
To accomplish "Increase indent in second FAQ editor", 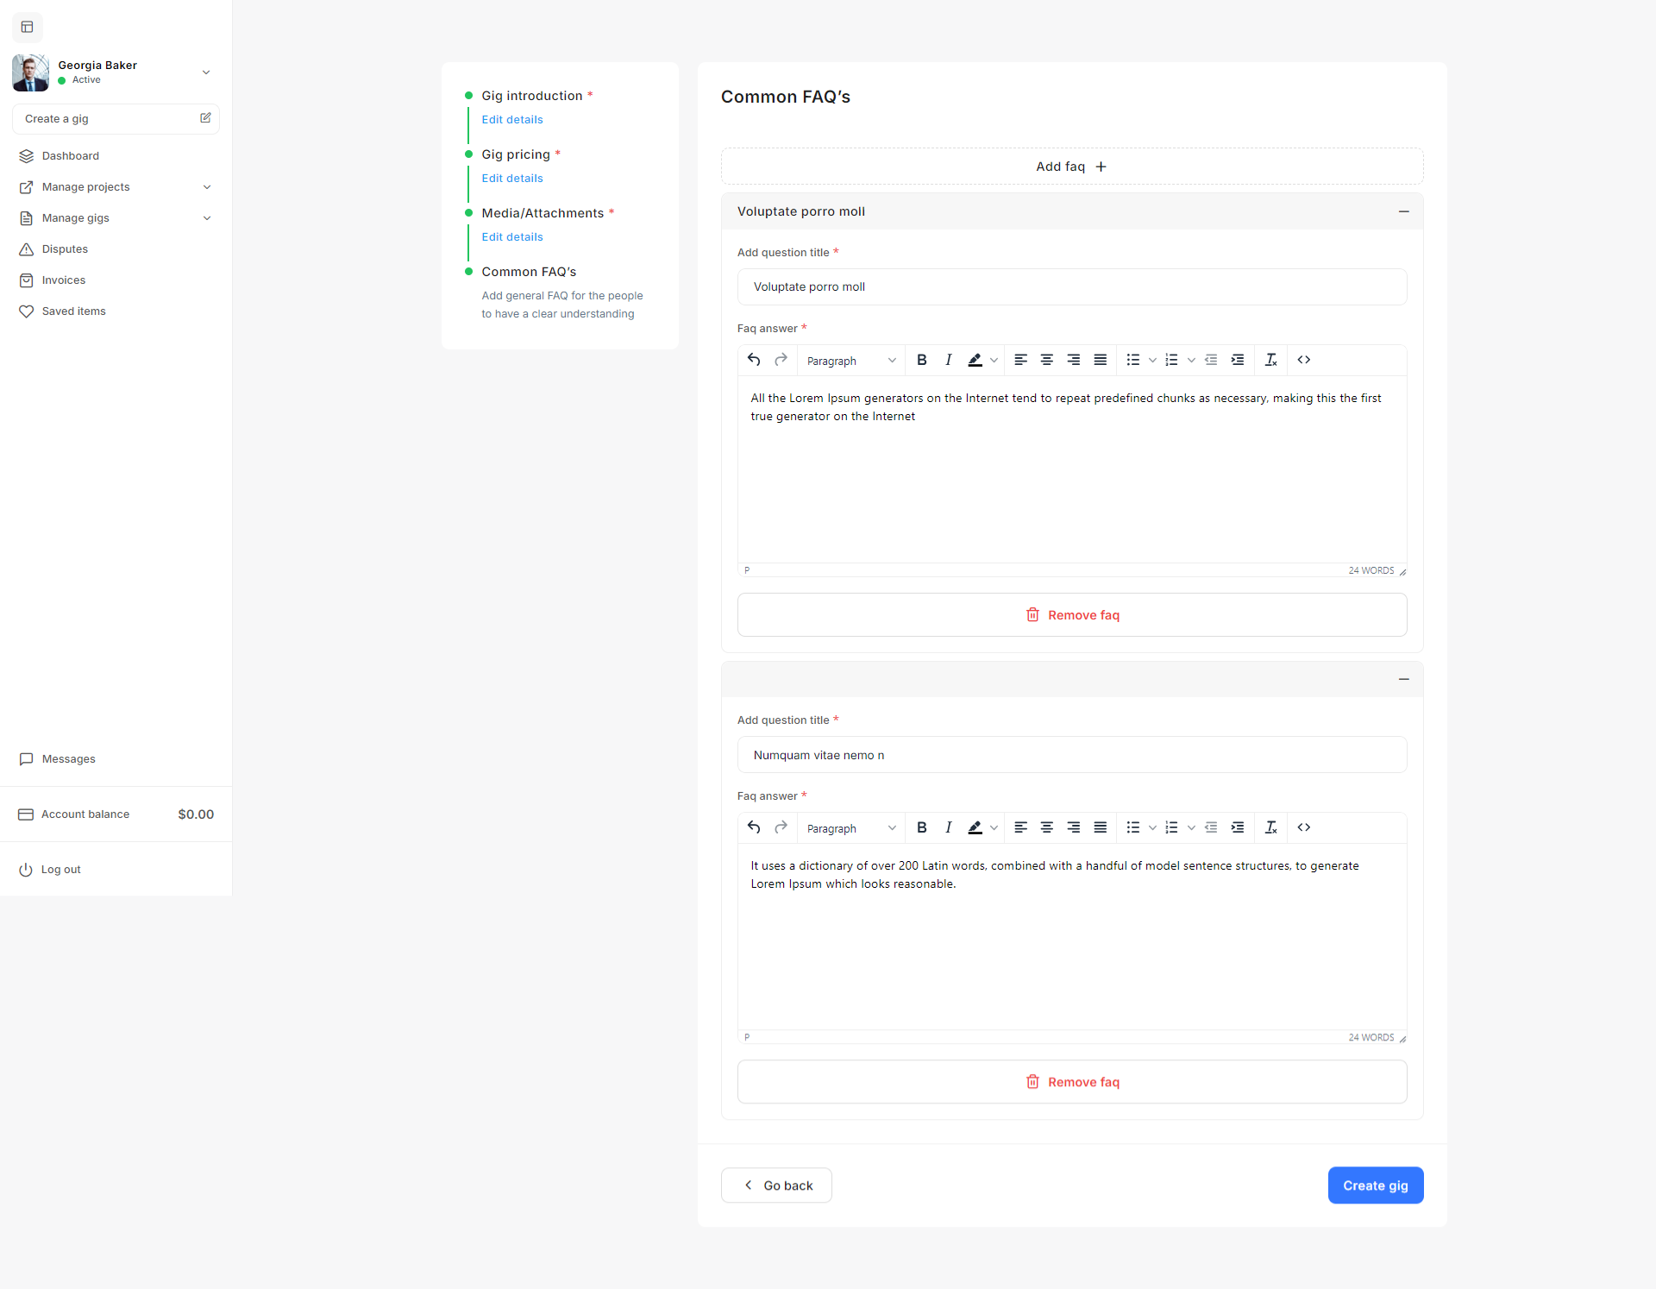I will pyautogui.click(x=1237, y=827).
